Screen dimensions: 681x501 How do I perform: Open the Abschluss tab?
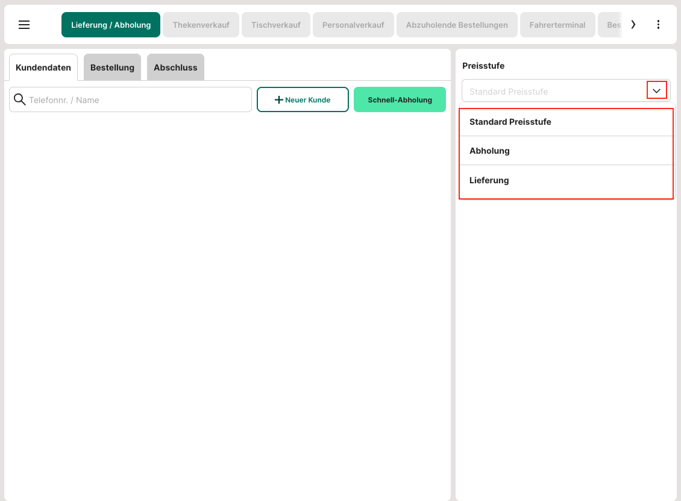[175, 68]
